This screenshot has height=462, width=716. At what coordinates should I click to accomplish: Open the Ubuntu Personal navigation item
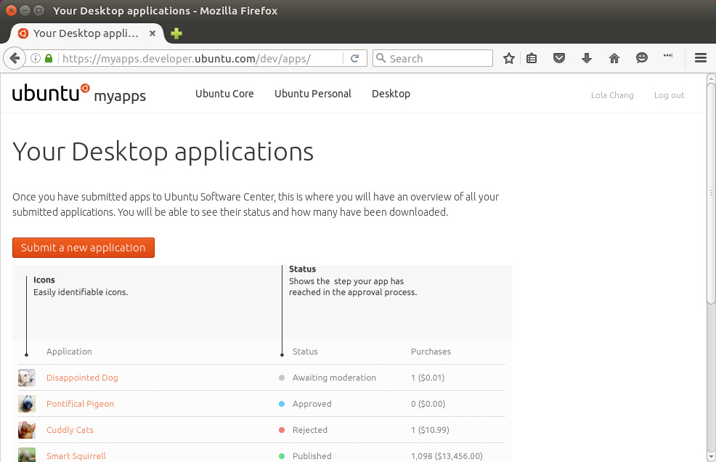[313, 94]
